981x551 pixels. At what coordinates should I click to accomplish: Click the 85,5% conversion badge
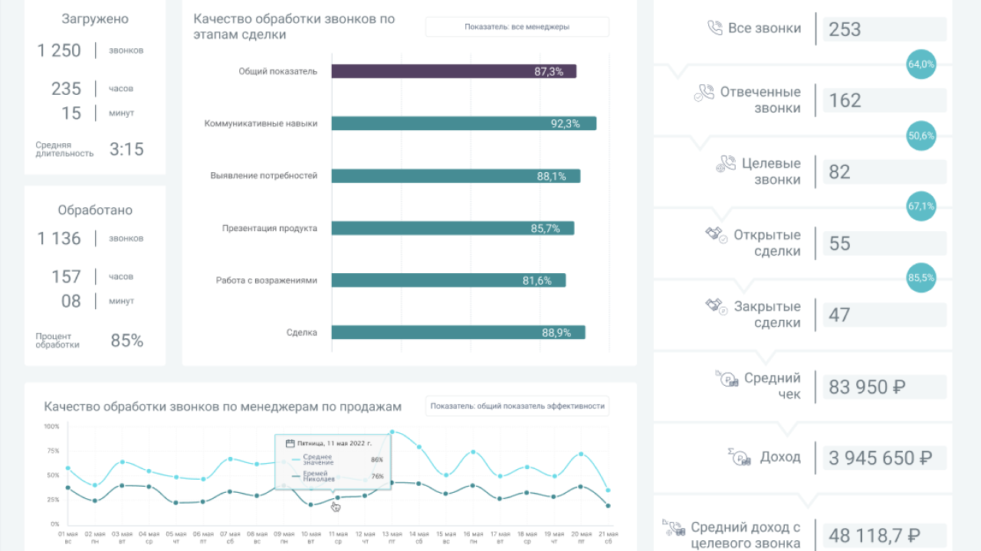[920, 278]
